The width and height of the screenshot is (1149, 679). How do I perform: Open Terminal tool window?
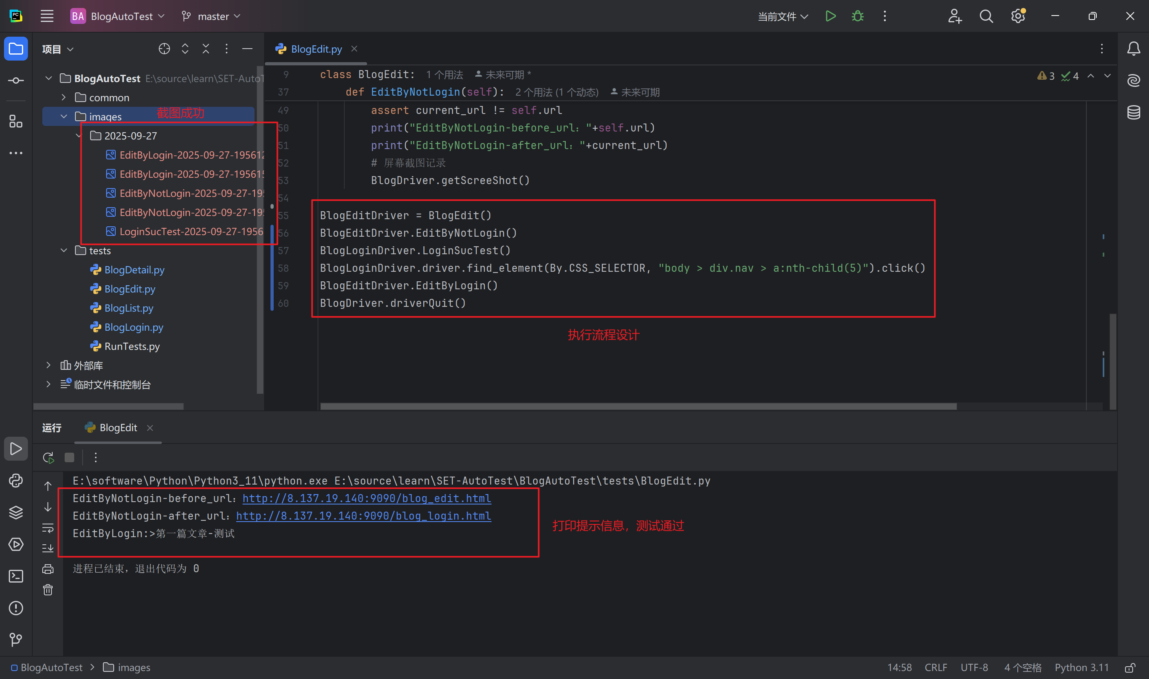pos(16,575)
